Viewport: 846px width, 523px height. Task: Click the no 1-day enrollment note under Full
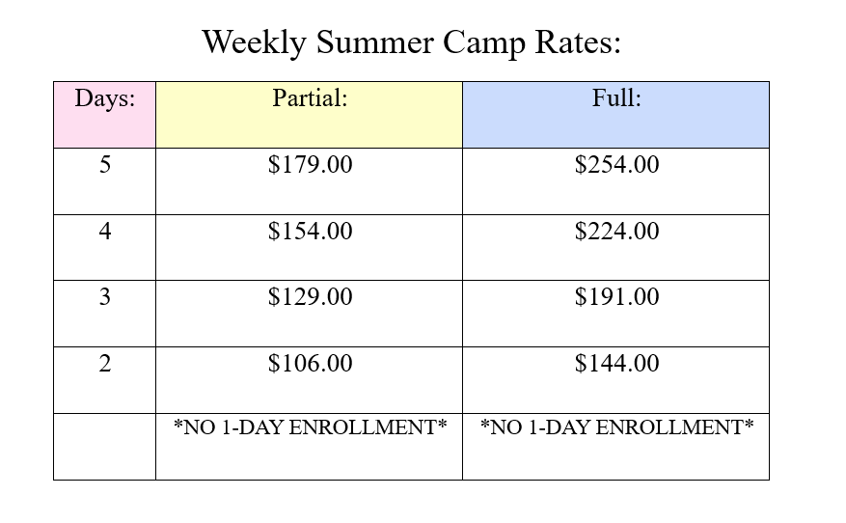(x=616, y=427)
